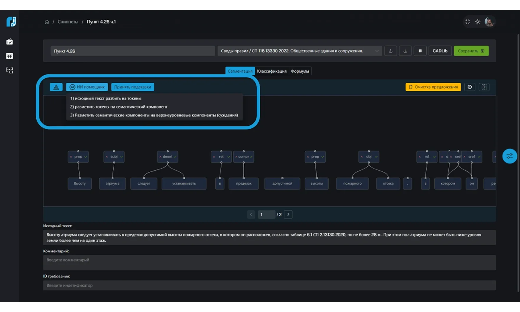520x312 pixels.
Task: Go to next sentence page arrow
Action: pos(288,214)
